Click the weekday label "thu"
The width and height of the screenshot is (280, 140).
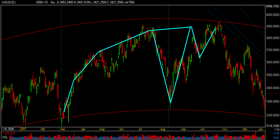[x=53, y=3]
